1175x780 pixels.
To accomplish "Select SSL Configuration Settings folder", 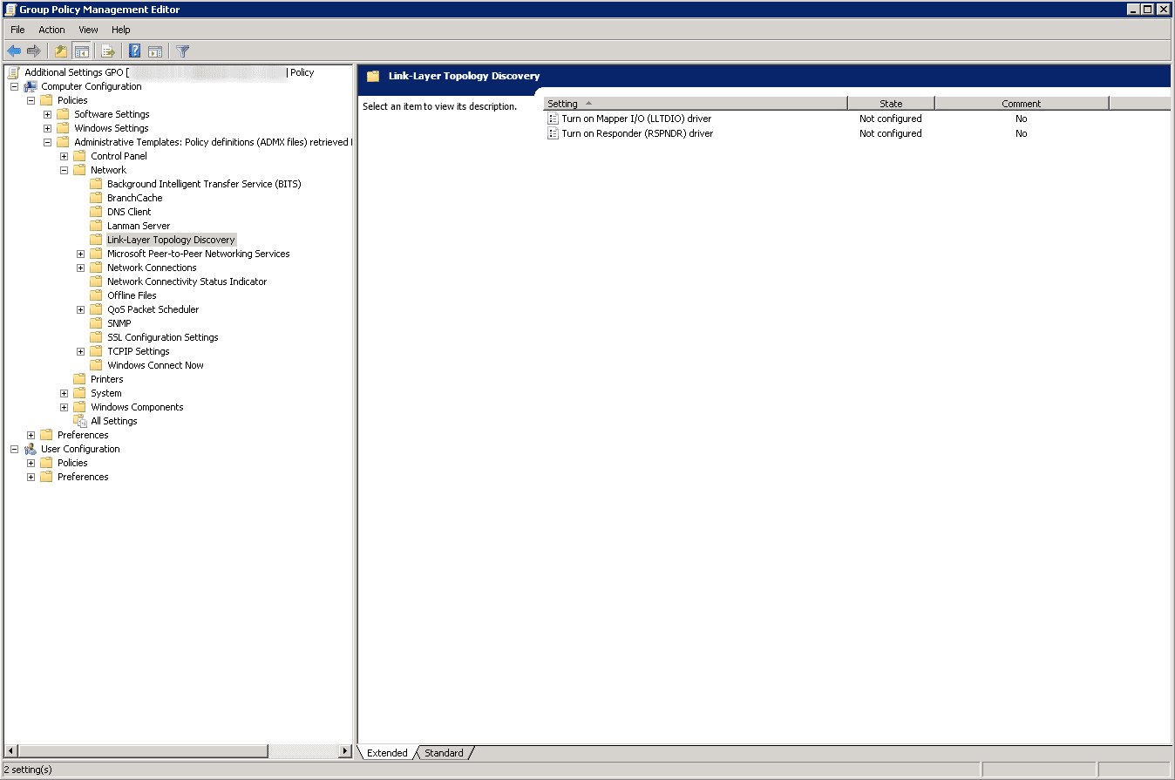I will [x=162, y=337].
